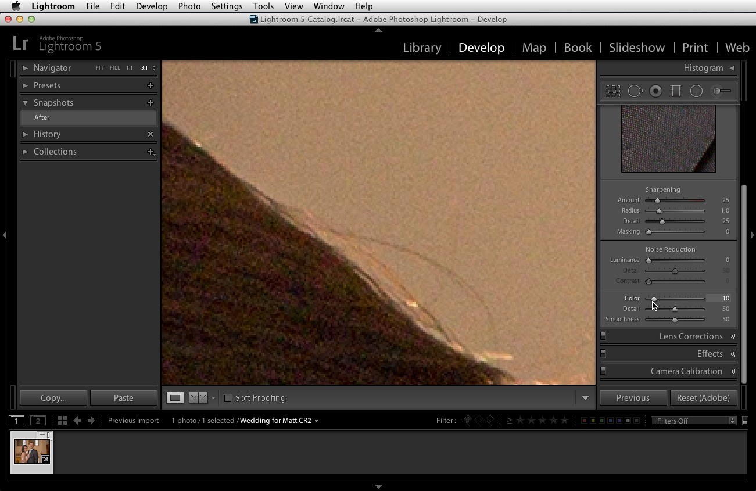756x491 pixels.
Task: Toggle the Lens Corrections panel switch
Action: tap(603, 336)
